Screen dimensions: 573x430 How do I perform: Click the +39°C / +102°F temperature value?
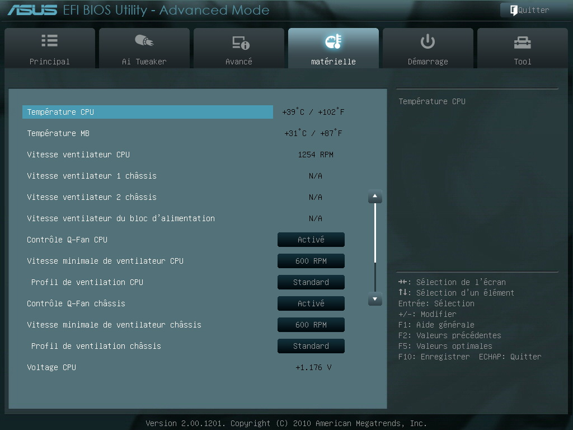[x=313, y=111]
